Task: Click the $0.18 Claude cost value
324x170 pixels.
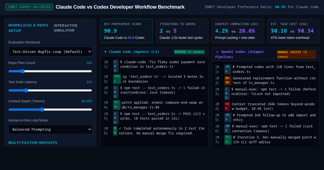Action: click(279, 31)
